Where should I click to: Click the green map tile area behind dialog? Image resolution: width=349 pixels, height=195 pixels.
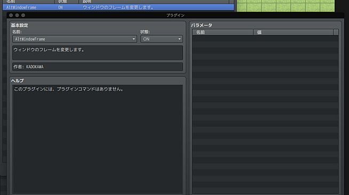click(x=285, y=6)
